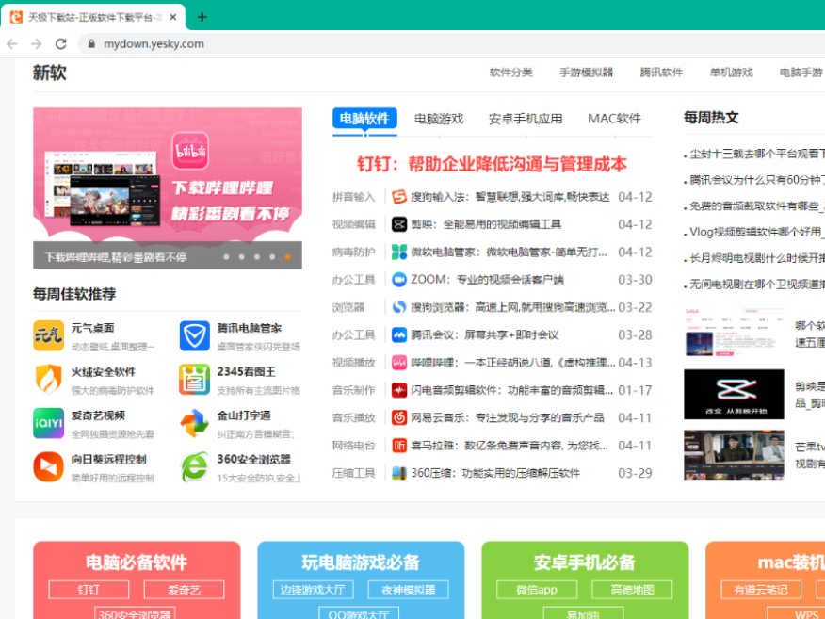This screenshot has height=619, width=825.
Task: Click the 搜狗浏览器 icon in the list
Action: tap(399, 307)
